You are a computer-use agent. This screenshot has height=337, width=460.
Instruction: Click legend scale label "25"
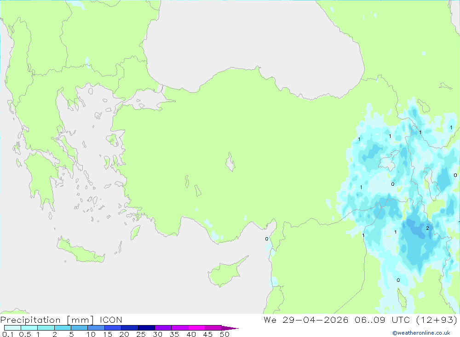click(141, 334)
